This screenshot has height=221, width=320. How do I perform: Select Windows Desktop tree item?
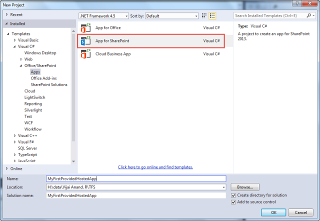40,53
